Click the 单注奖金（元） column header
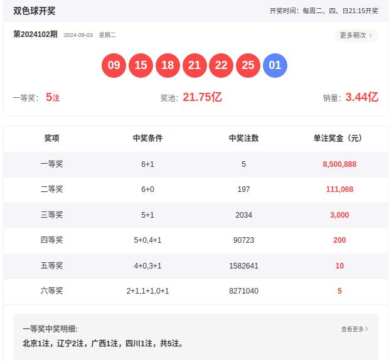 tap(338, 138)
